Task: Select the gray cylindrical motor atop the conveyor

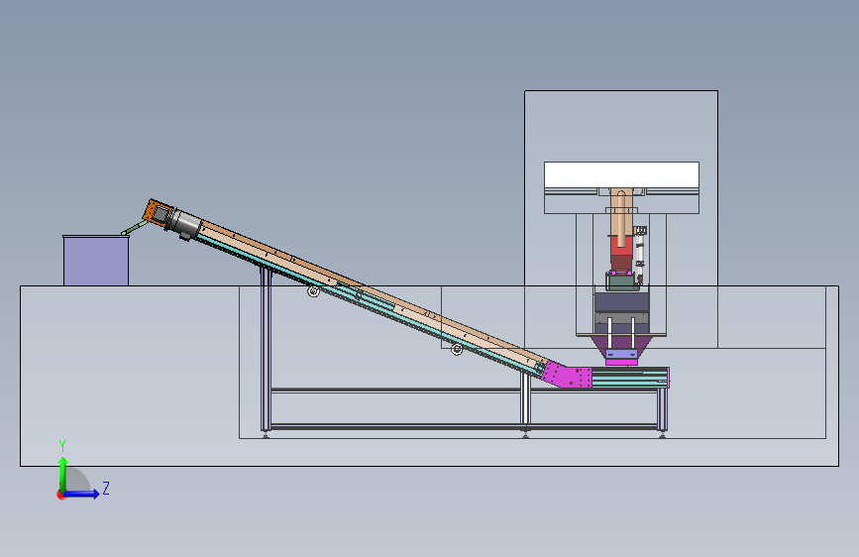Action: [185, 223]
